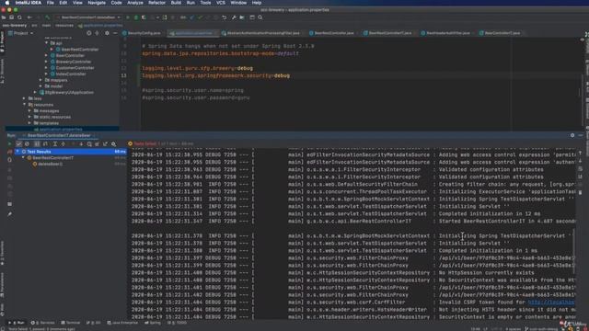Viewport: 589px width, 331px height.
Task: Click the Run tool window button at bottom
Action: 17,323
